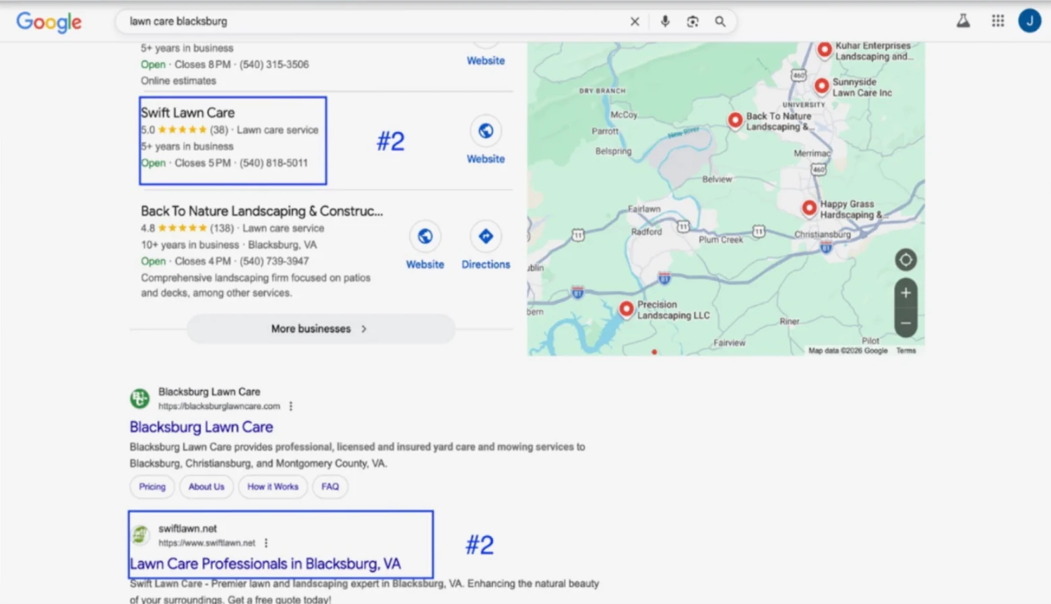Viewport: 1051px width, 604px height.
Task: Open Back To Nature website globe icon
Action: tap(425, 236)
